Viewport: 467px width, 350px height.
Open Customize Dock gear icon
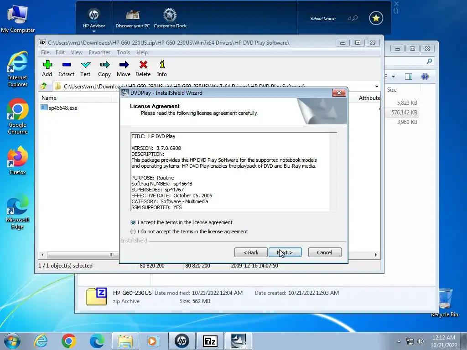(x=170, y=19)
